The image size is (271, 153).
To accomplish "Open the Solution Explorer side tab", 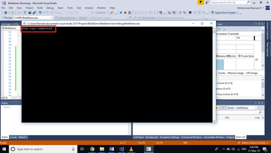I will click(268, 31).
